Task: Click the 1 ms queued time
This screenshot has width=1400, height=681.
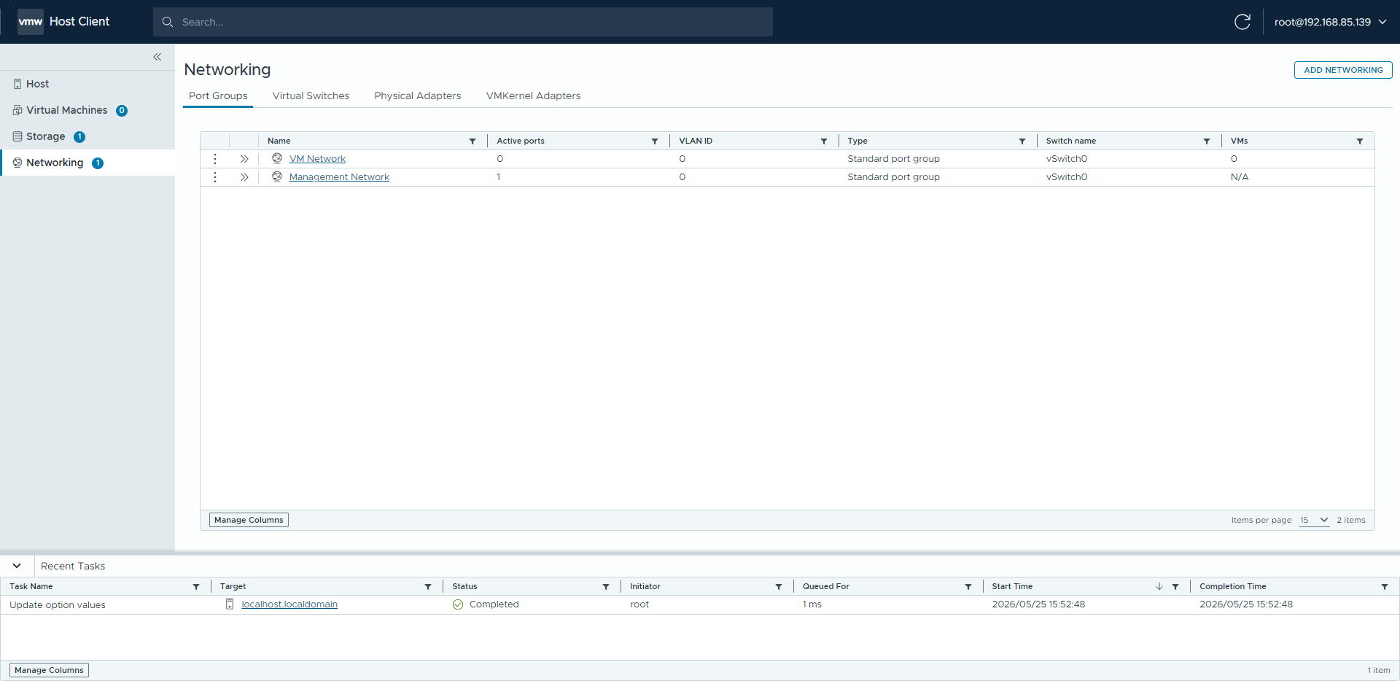Action: pos(812,604)
